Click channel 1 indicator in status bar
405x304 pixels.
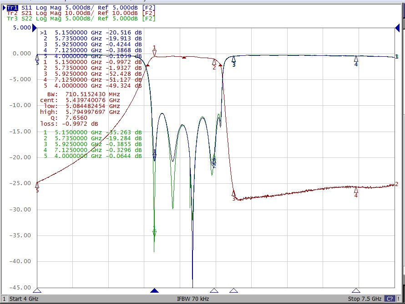(x=4, y=299)
